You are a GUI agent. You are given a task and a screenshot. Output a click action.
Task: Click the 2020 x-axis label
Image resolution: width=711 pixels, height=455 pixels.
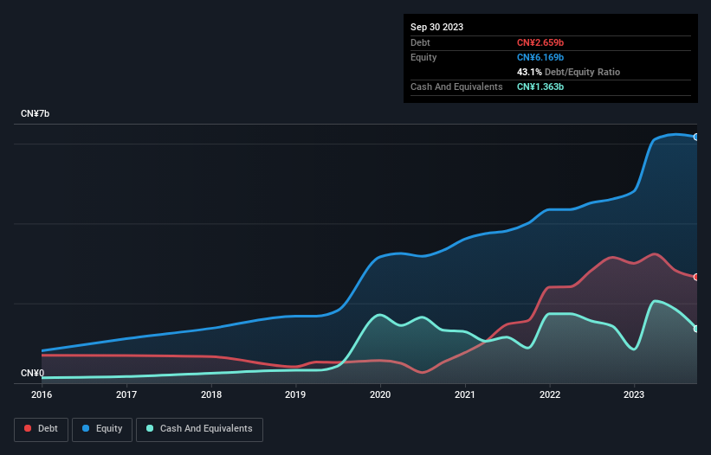(x=380, y=394)
